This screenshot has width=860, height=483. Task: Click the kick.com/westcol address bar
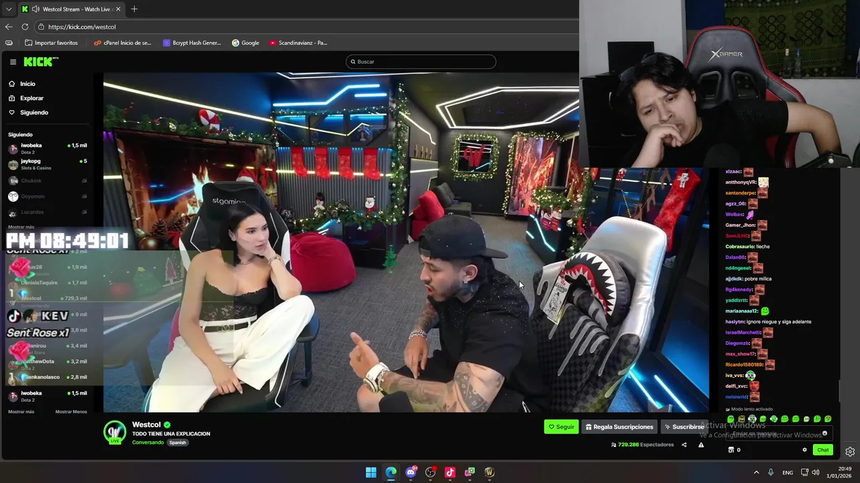click(x=306, y=27)
